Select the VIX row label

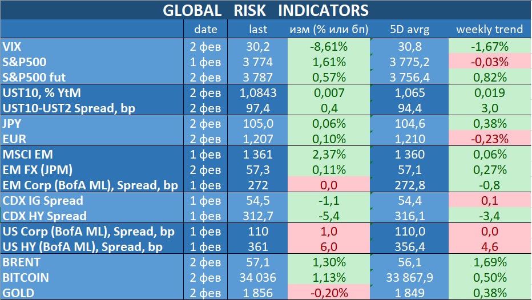pyautogui.click(x=14, y=47)
